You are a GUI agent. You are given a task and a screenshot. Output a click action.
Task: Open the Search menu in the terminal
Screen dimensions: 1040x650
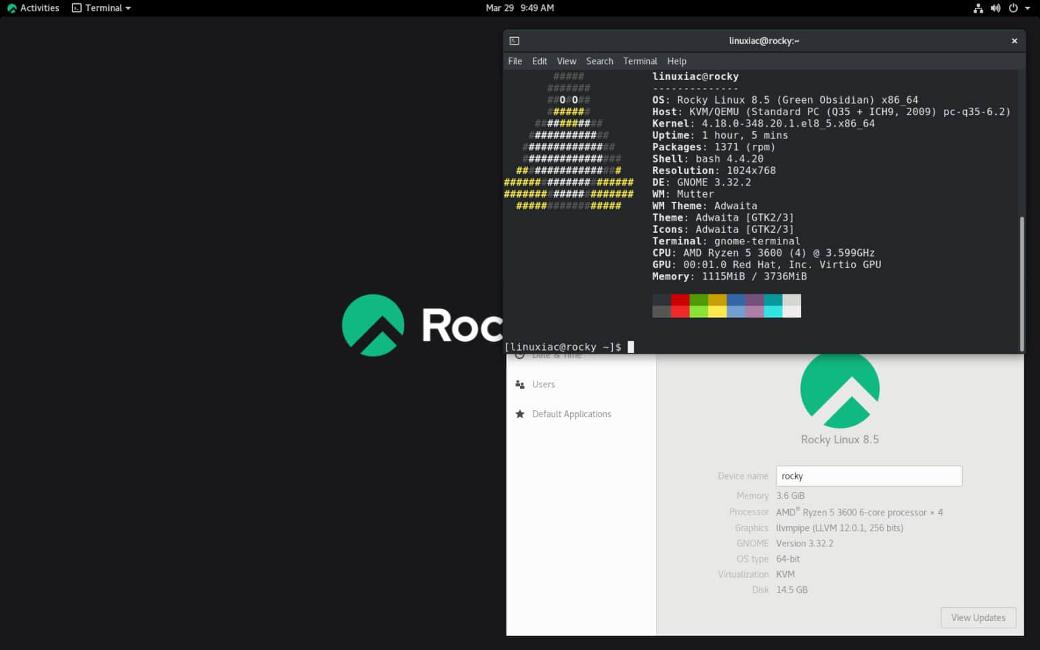[x=599, y=61]
